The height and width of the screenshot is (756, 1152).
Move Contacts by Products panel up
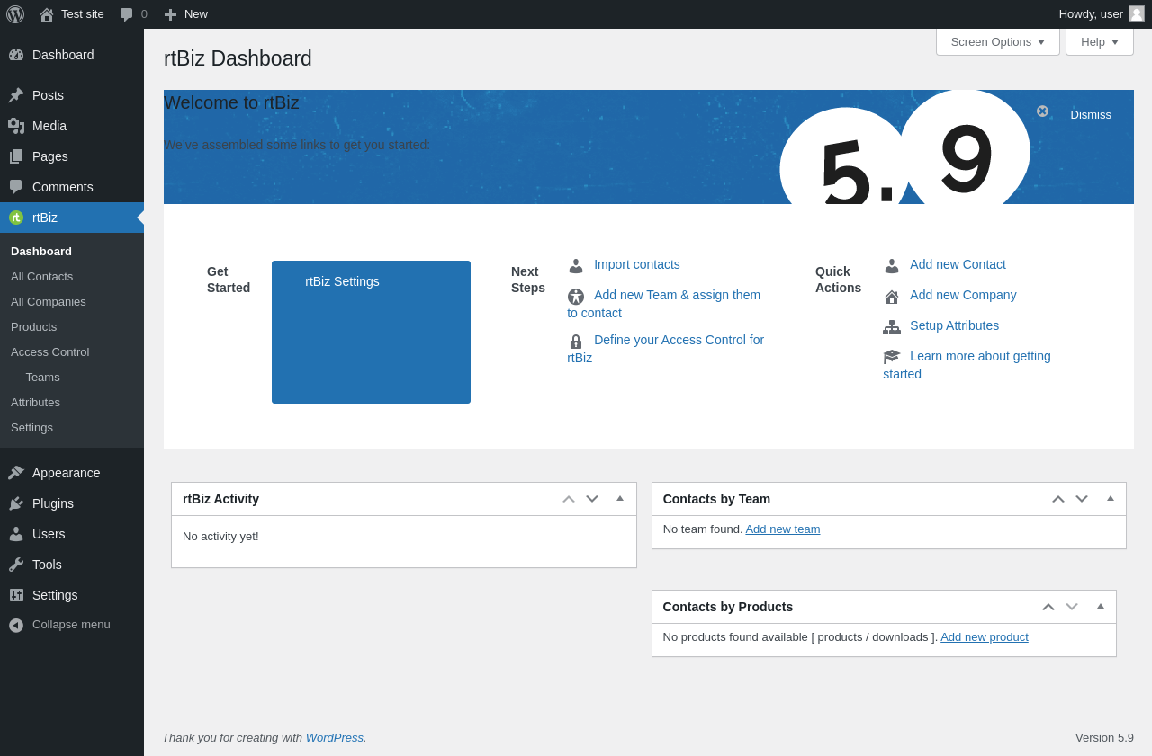(x=1048, y=607)
